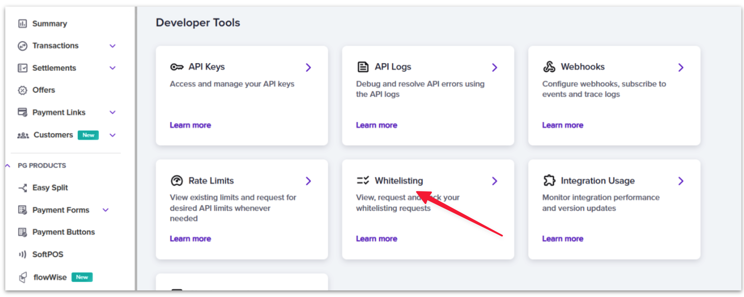Click the Settlements sidebar icon
Viewport: 744px width, 297px height.
22,68
